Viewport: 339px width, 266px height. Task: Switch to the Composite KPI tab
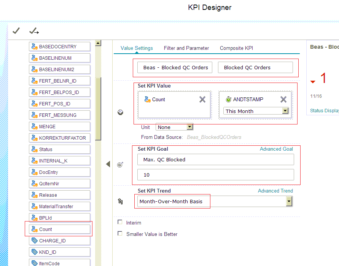(236, 48)
